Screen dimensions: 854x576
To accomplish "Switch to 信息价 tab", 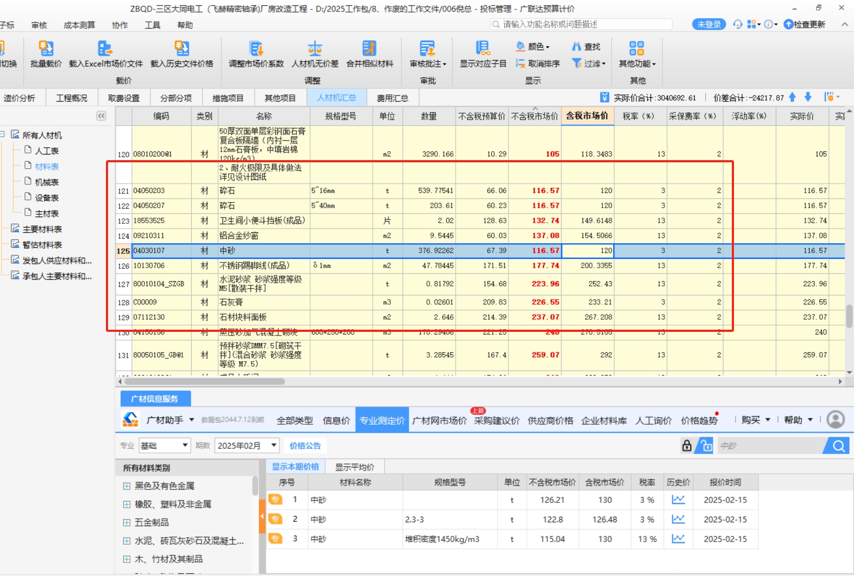I will 336,421.
